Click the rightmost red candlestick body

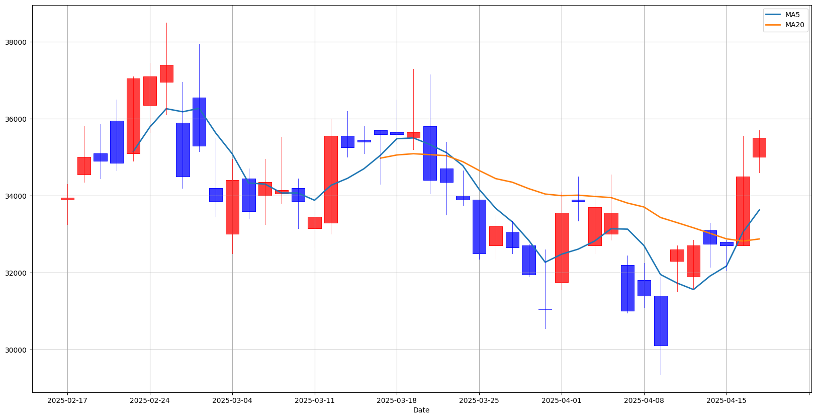pyautogui.click(x=759, y=147)
